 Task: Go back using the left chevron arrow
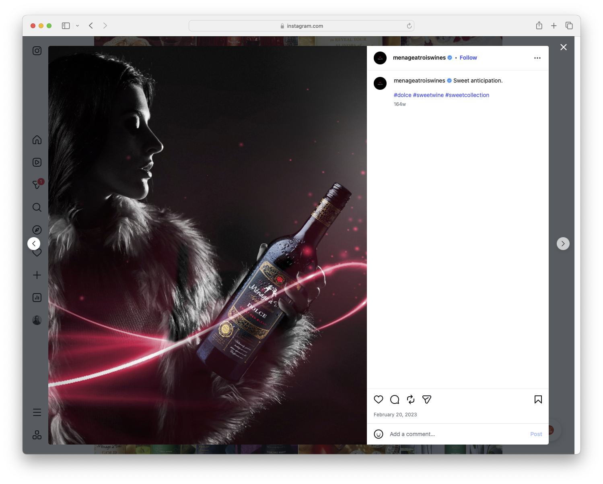click(x=34, y=244)
